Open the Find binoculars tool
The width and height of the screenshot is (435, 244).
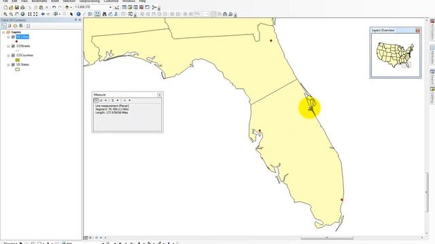(105, 14)
